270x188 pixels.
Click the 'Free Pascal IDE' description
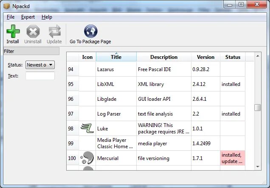(x=155, y=69)
